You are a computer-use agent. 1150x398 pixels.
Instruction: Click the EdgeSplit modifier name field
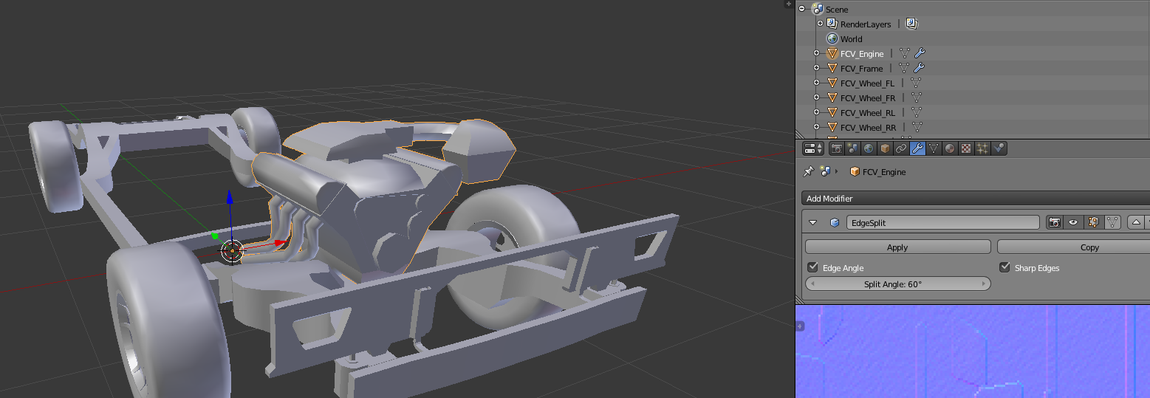943,222
